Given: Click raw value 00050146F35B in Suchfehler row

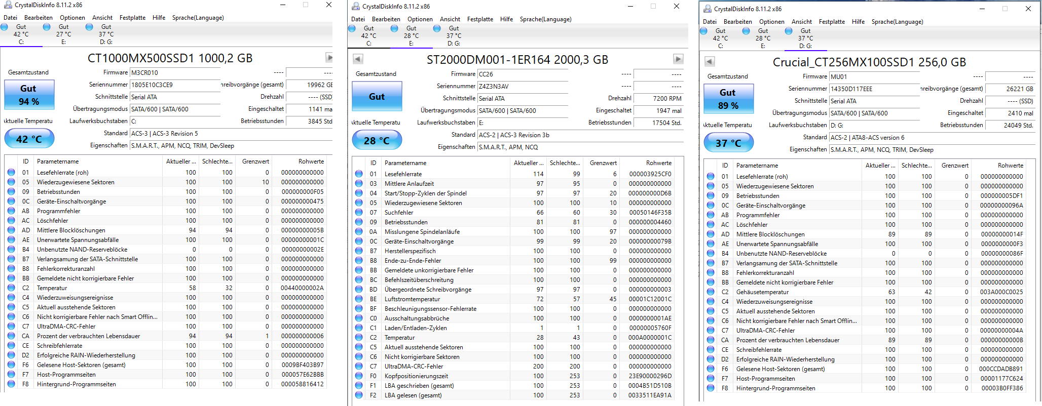Looking at the screenshot, I should [650, 212].
